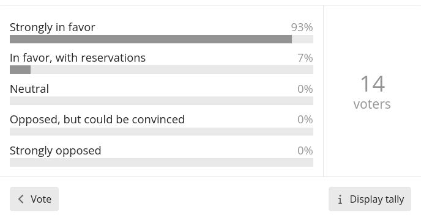Click the 0% value beside Neutral
The width and height of the screenshot is (421, 221).
click(x=305, y=89)
